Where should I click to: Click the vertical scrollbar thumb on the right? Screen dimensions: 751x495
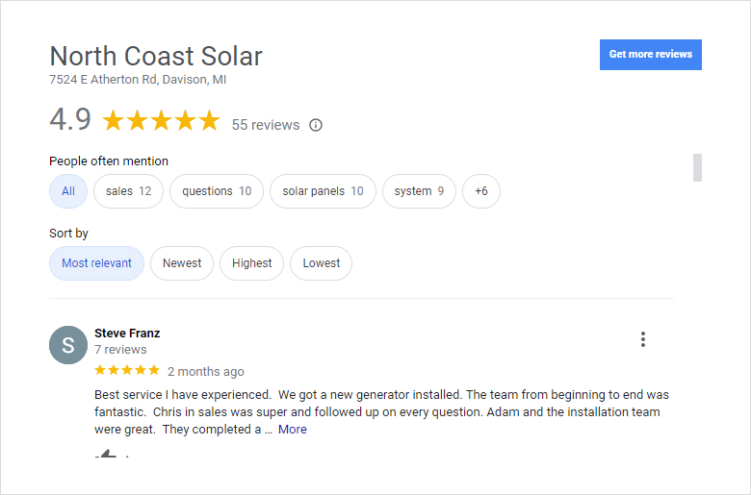[x=697, y=167]
